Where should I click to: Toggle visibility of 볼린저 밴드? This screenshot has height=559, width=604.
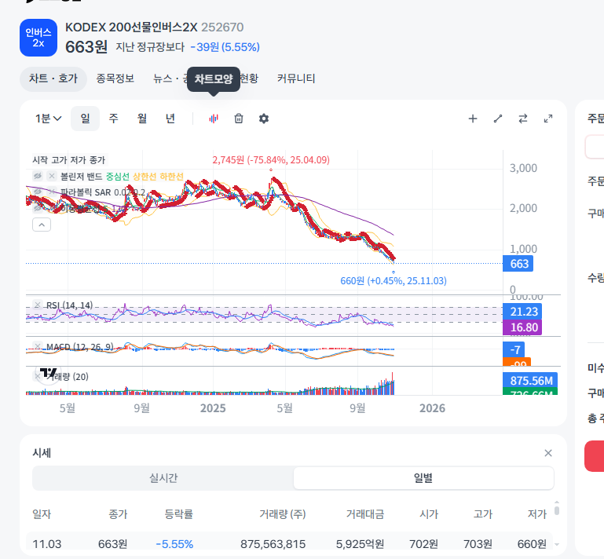[38, 176]
